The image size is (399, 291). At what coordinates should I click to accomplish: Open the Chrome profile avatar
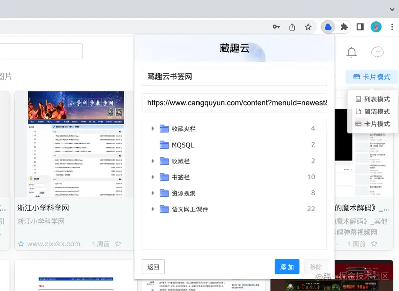376,27
